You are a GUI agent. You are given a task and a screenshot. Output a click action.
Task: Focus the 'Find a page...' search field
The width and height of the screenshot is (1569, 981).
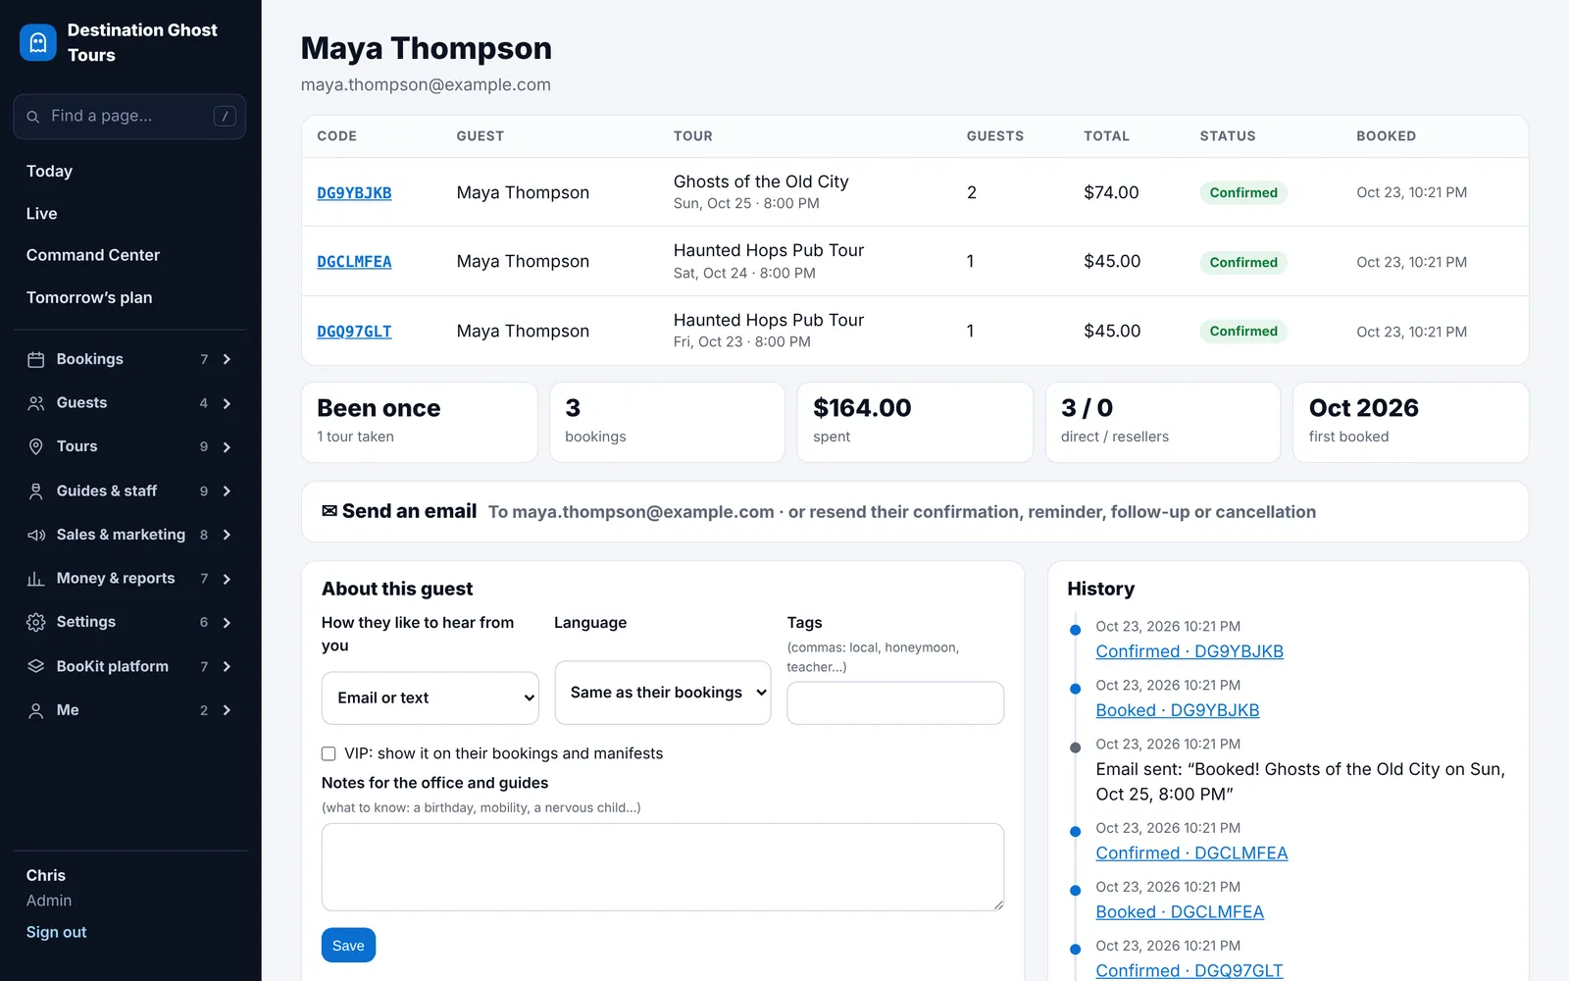pos(129,117)
